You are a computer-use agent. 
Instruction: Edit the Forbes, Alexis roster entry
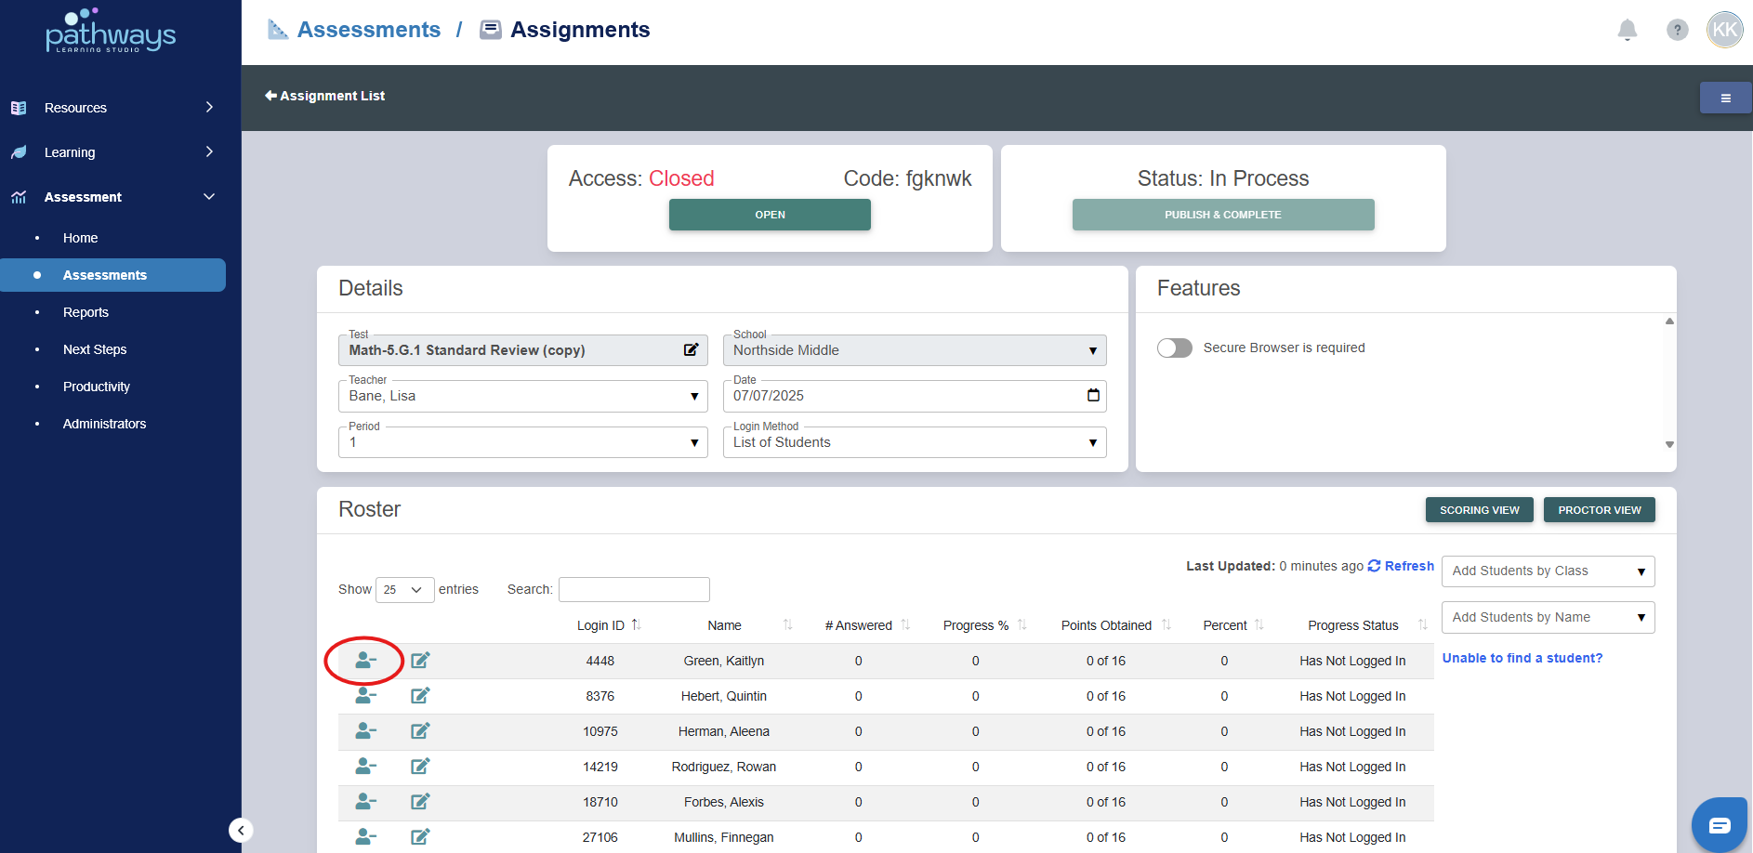420,802
